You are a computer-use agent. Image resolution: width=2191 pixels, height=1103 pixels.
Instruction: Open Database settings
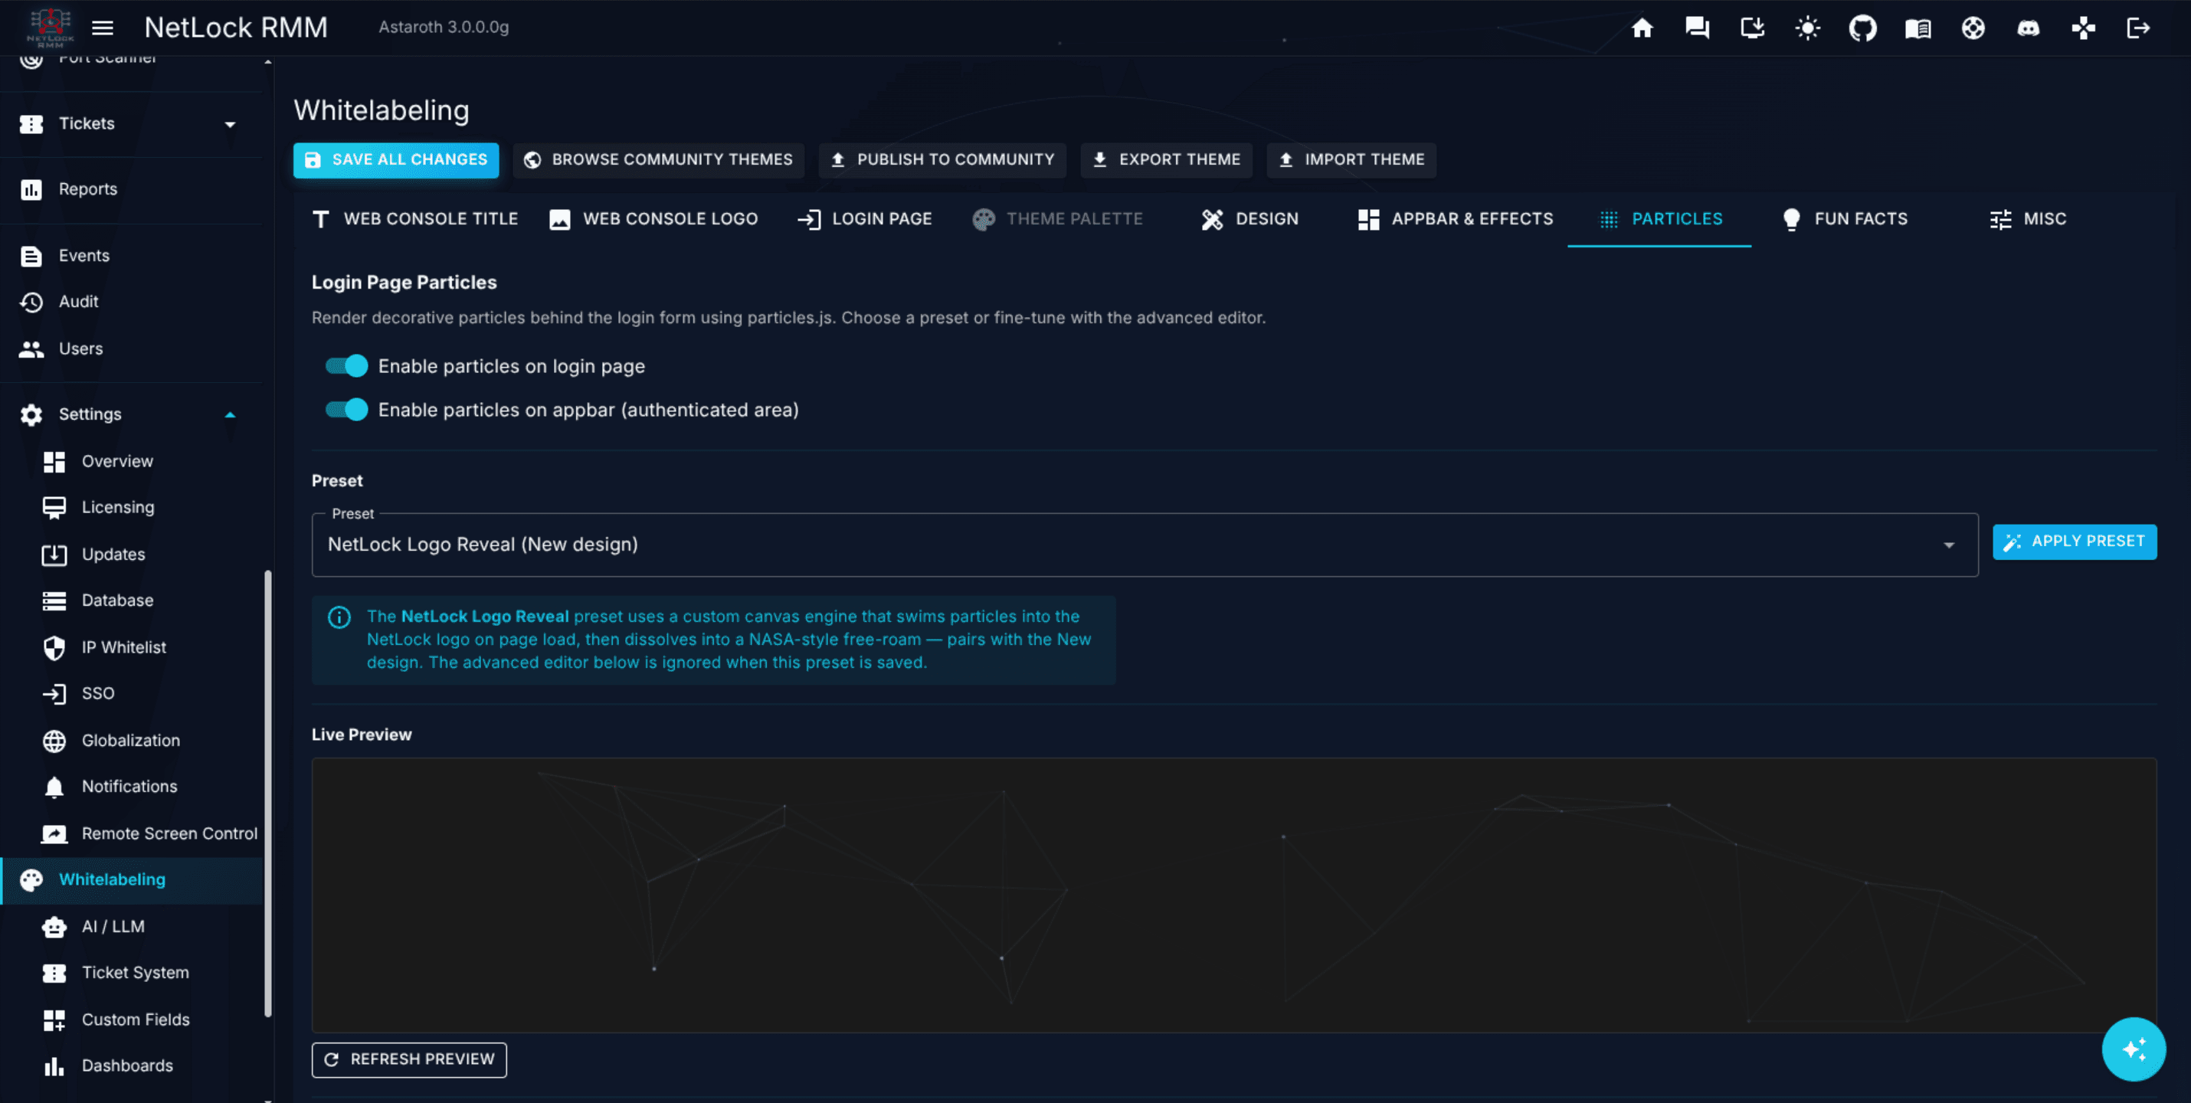[132, 601]
